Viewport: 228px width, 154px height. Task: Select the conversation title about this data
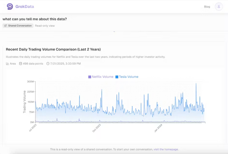35,19
